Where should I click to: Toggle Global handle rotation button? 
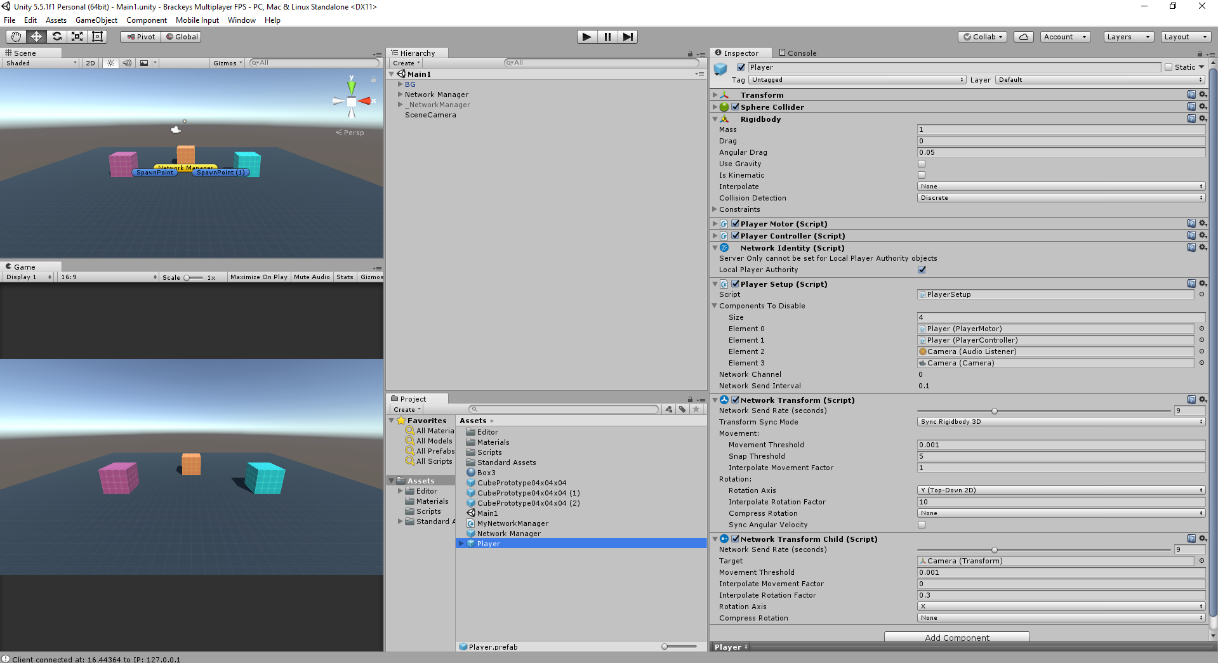coord(182,37)
